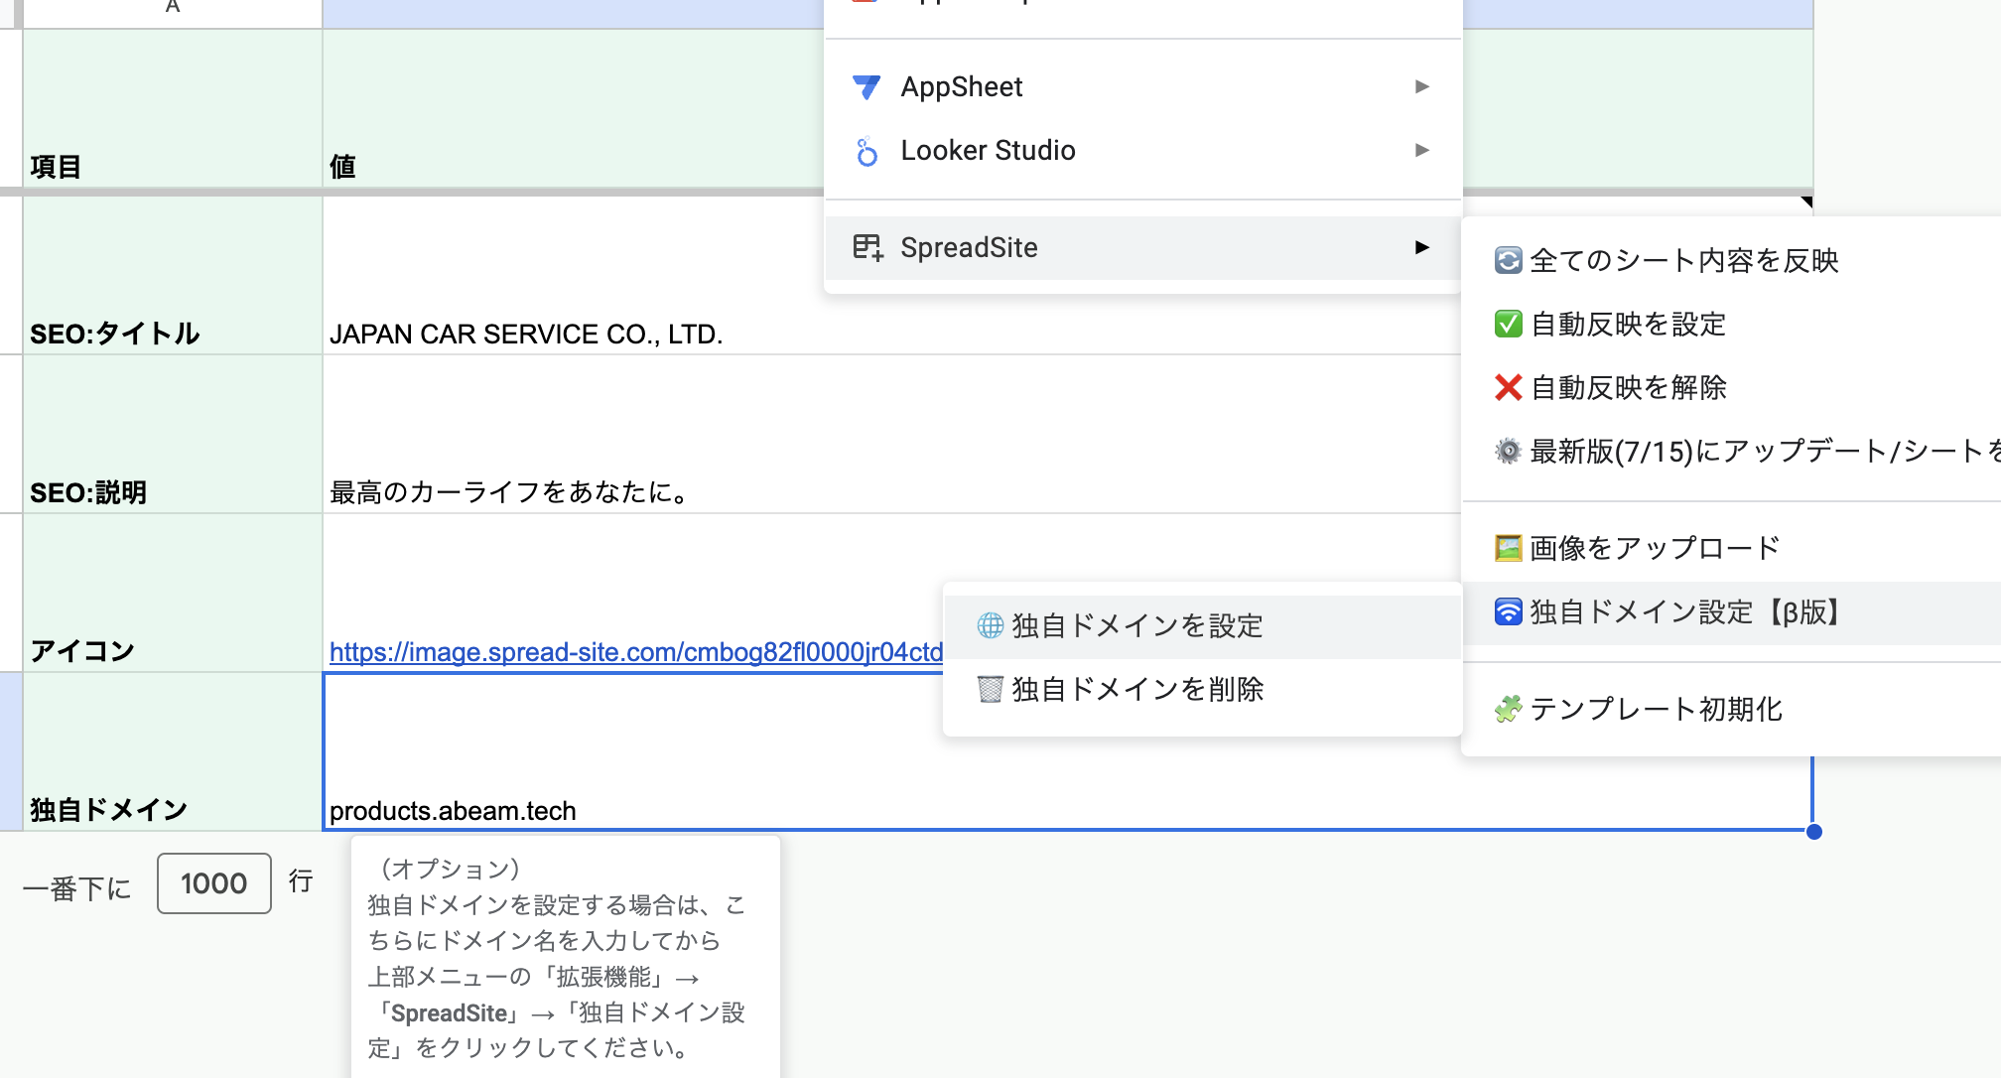Image resolution: width=2001 pixels, height=1078 pixels.
Task: Open the Looker Studio menu entry
Action: pos(1143,151)
